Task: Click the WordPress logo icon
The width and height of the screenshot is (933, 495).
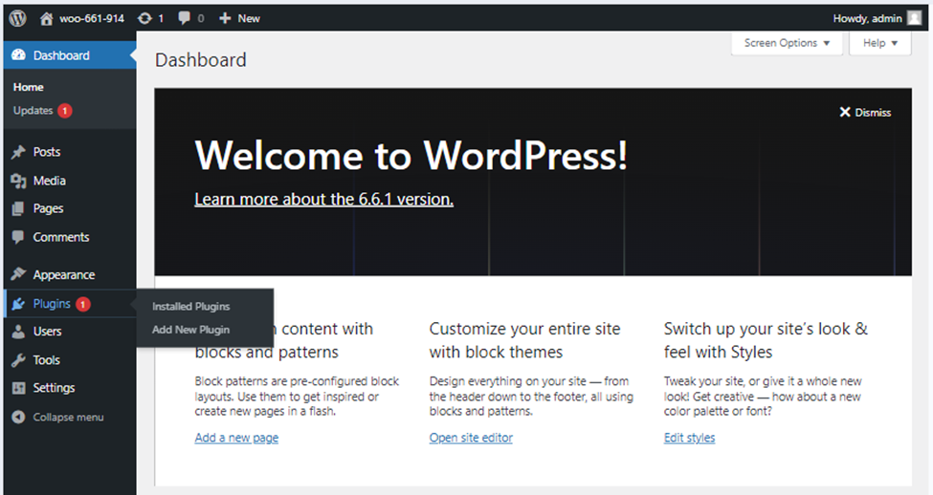Action: (x=17, y=17)
